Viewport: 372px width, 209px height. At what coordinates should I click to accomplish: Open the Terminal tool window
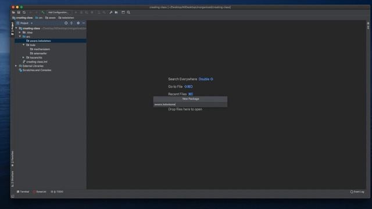click(x=23, y=192)
